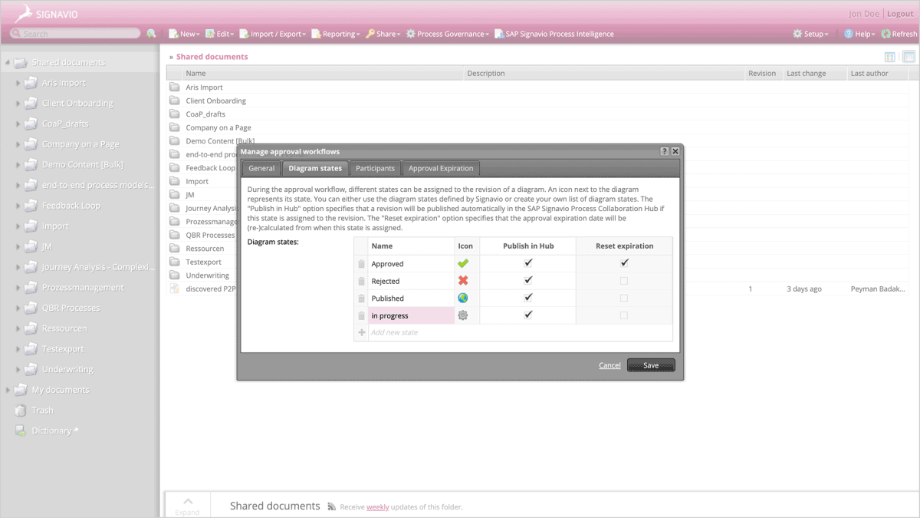This screenshot has width=920, height=518.
Task: Enable Reset expiration for Published state
Action: point(624,298)
